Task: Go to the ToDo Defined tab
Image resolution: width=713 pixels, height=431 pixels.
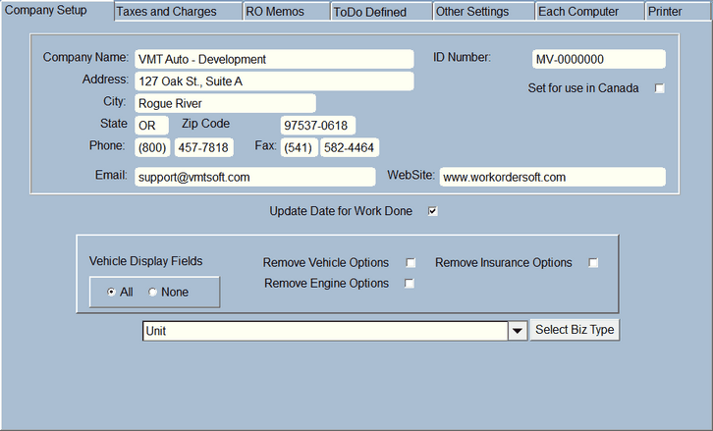Action: (x=381, y=12)
